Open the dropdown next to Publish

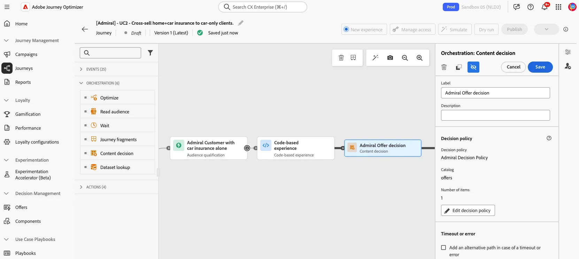[x=546, y=29]
